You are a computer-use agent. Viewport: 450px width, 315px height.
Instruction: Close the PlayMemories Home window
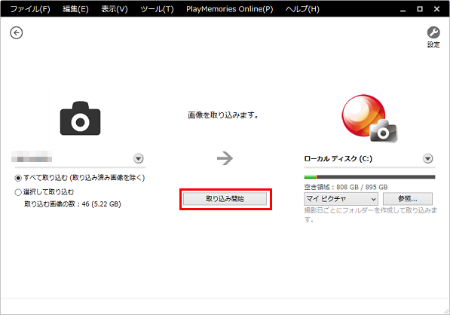click(436, 9)
